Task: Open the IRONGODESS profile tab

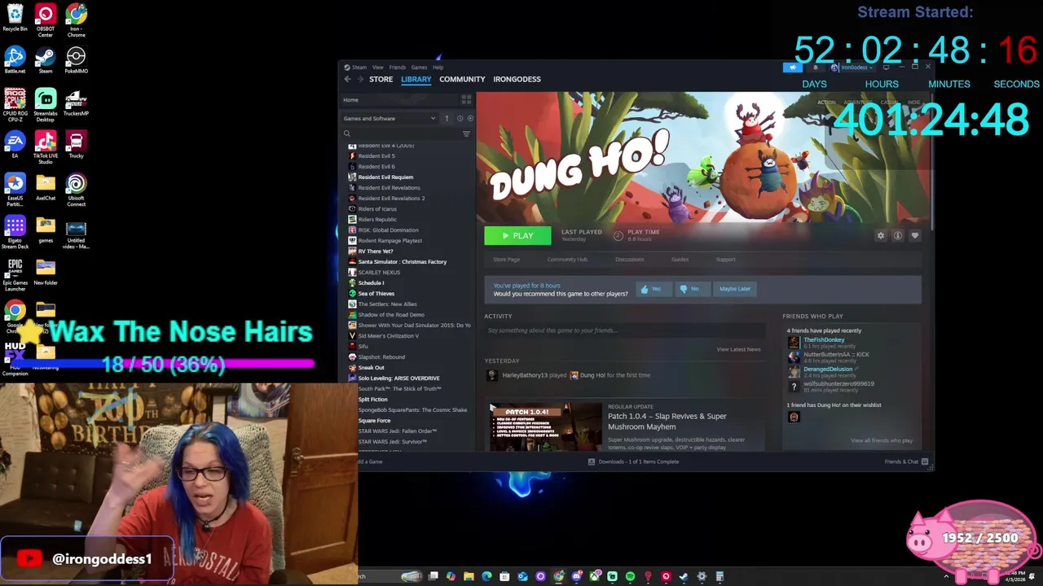Action: [x=517, y=79]
